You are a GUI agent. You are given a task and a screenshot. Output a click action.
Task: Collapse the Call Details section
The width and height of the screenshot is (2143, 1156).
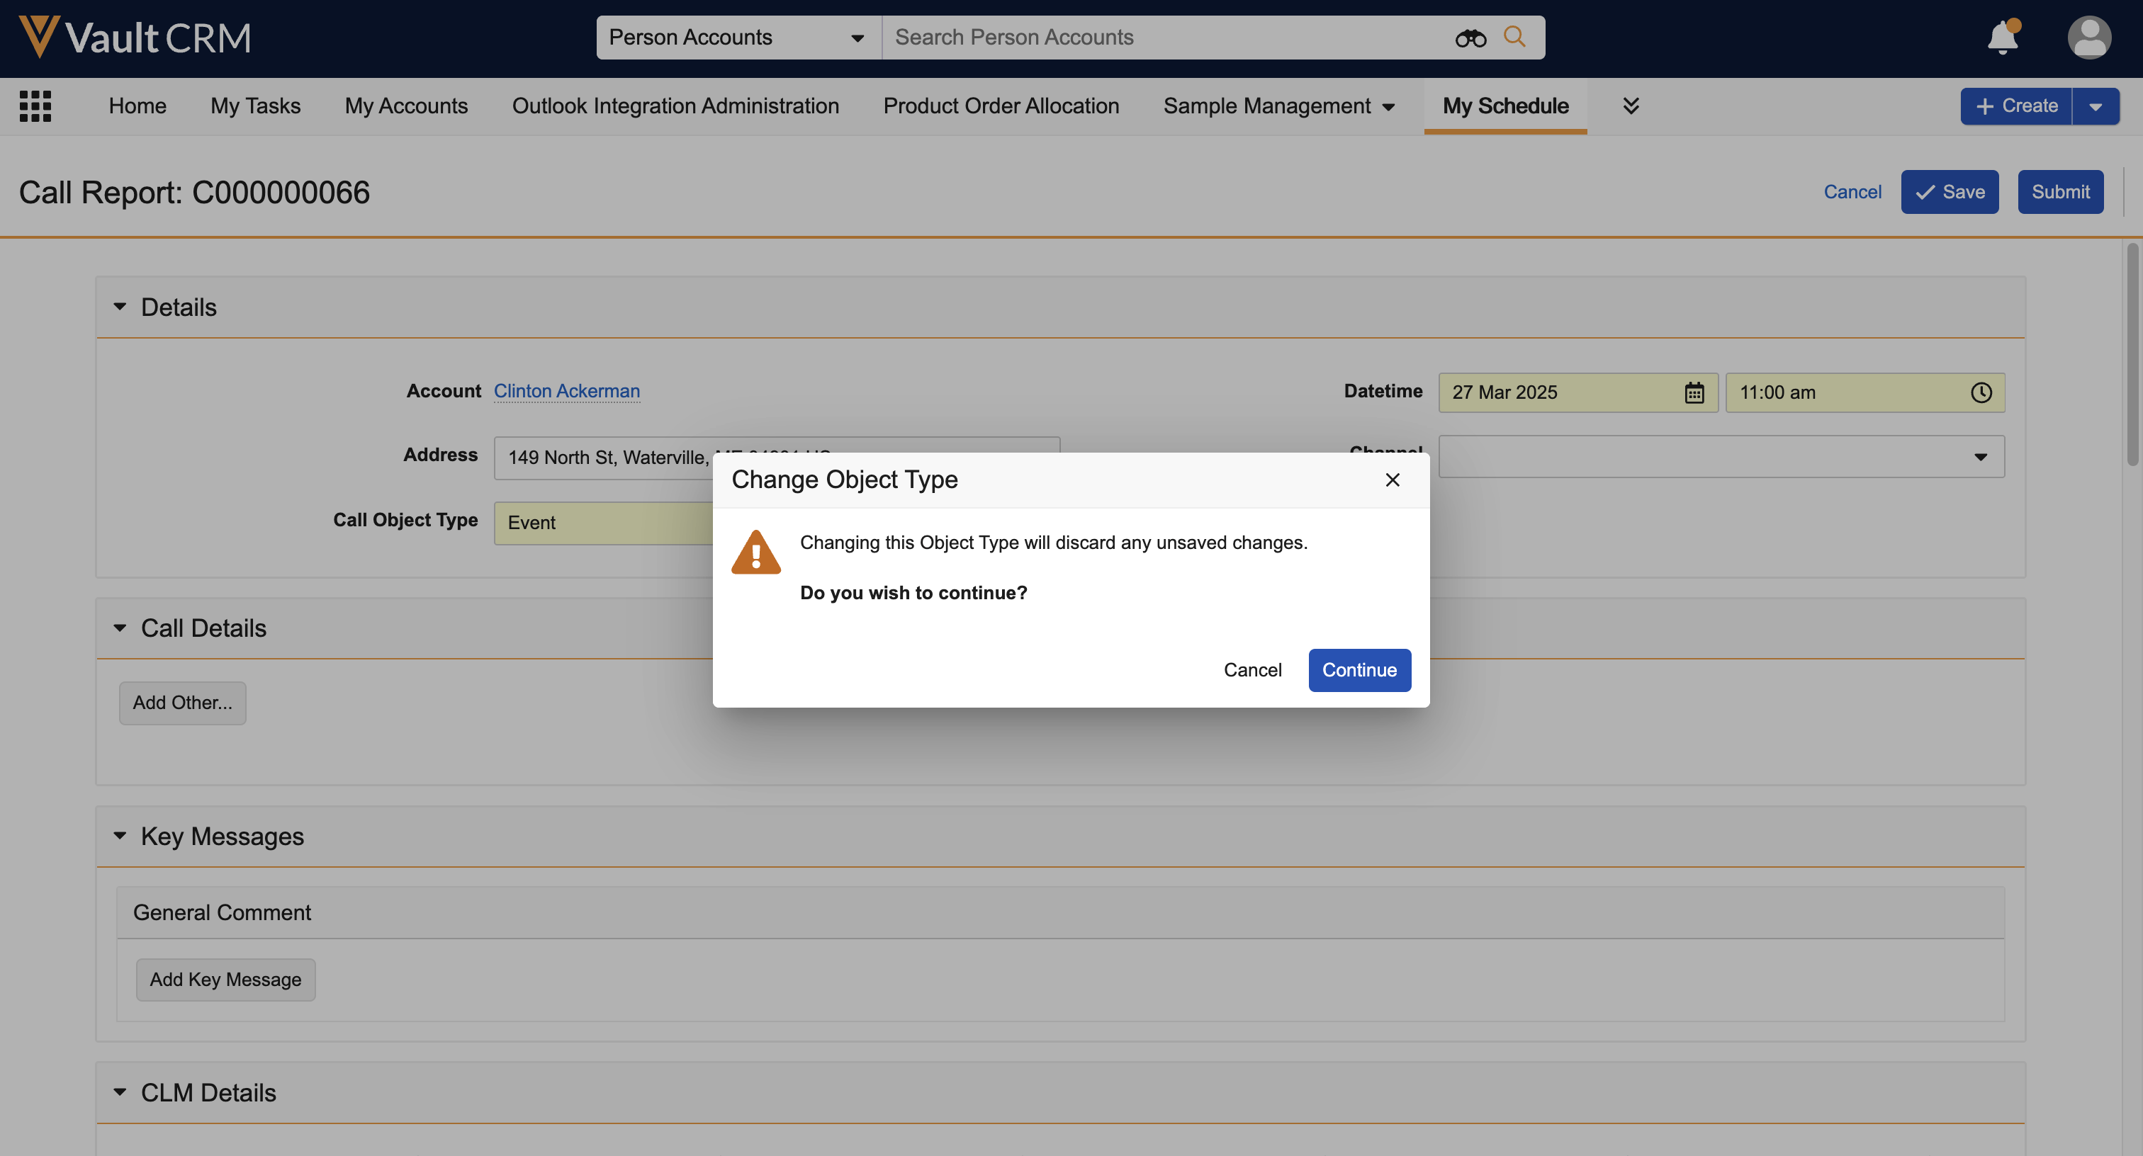click(x=120, y=628)
